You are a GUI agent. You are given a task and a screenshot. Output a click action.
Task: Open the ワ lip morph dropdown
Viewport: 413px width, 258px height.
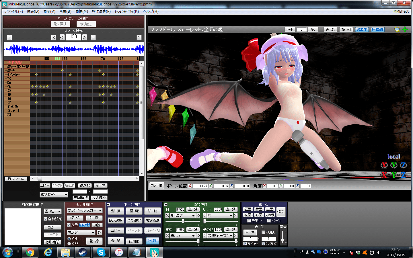click(220, 216)
